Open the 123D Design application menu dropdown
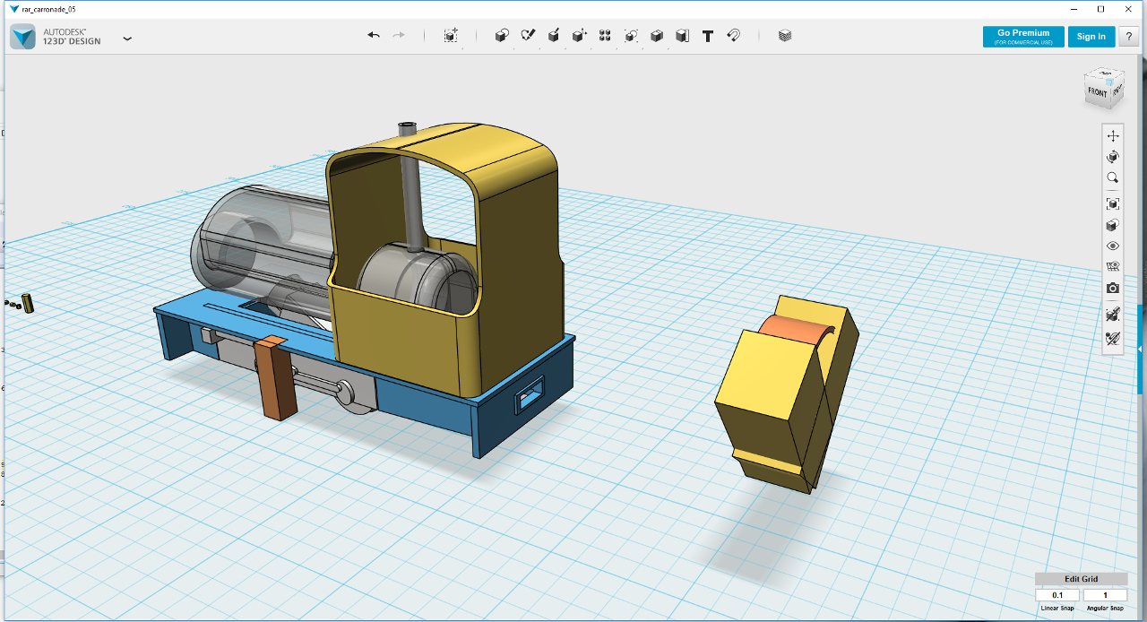Image resolution: width=1147 pixels, height=622 pixels. pos(127,39)
